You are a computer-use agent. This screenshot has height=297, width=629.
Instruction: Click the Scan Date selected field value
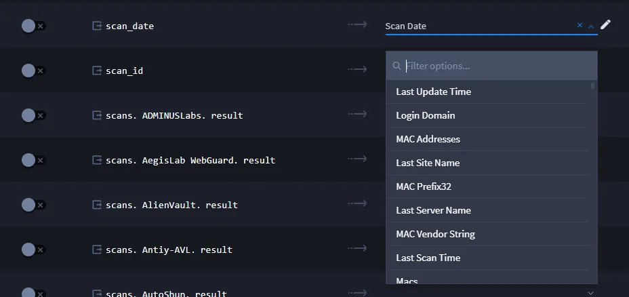[405, 26]
